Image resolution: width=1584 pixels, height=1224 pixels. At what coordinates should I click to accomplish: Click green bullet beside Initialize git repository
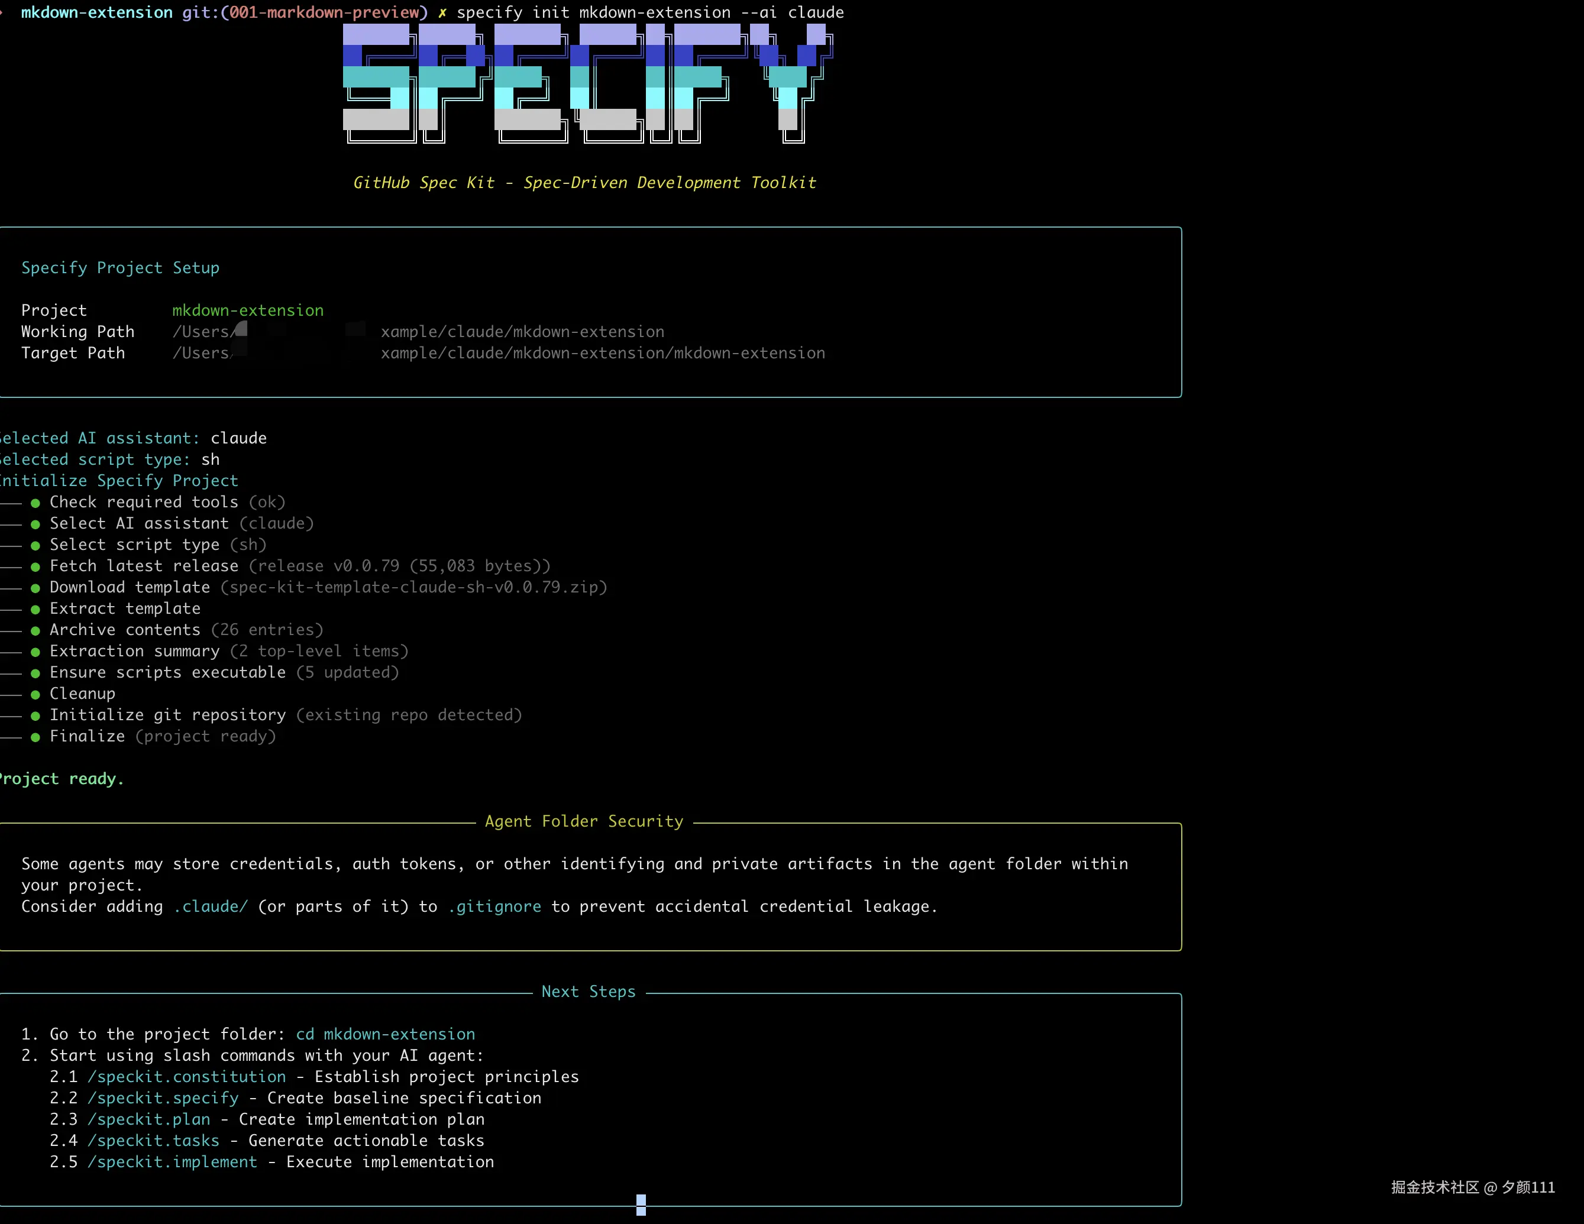(x=35, y=715)
